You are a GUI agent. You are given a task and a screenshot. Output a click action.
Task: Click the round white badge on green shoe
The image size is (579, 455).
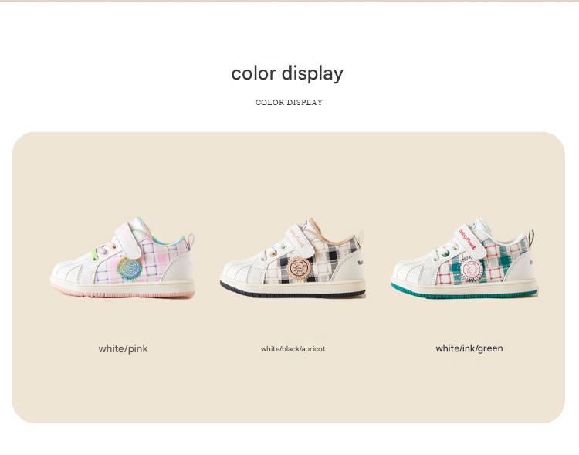point(470,268)
